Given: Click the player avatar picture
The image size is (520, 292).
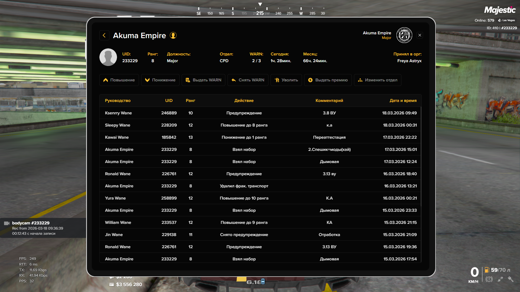Looking at the screenshot, I should (x=108, y=57).
